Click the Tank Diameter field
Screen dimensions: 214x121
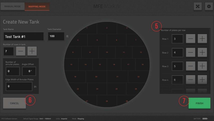[x=56, y=36]
